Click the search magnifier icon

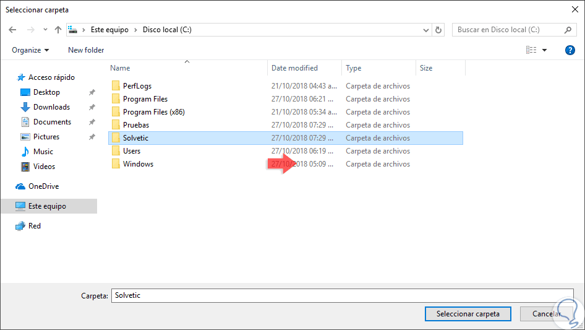click(x=568, y=30)
